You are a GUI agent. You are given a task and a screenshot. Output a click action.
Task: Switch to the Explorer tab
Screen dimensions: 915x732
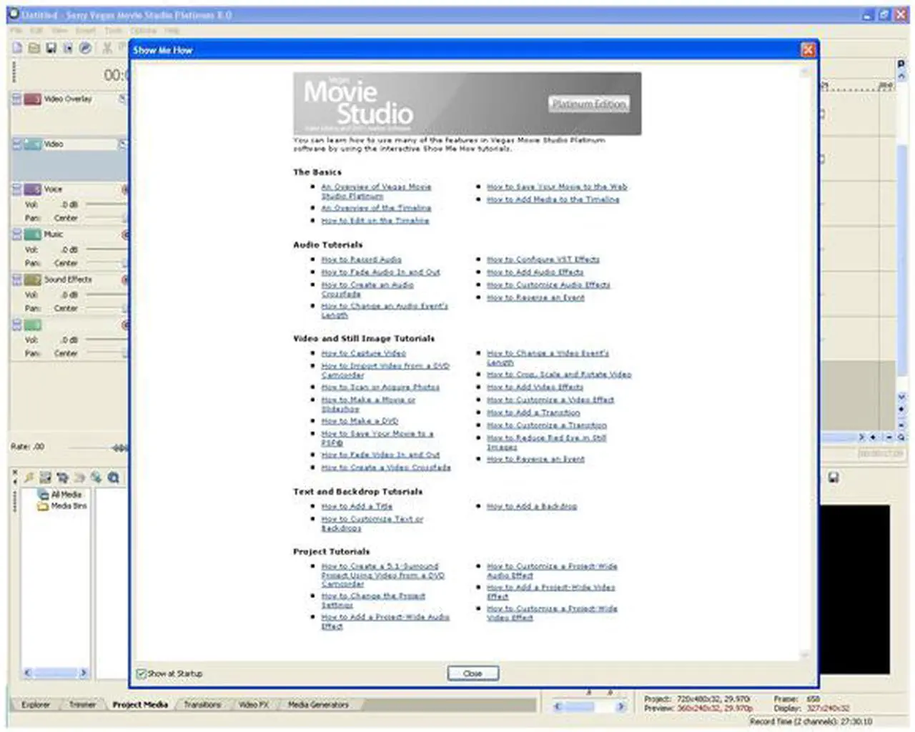(36, 705)
